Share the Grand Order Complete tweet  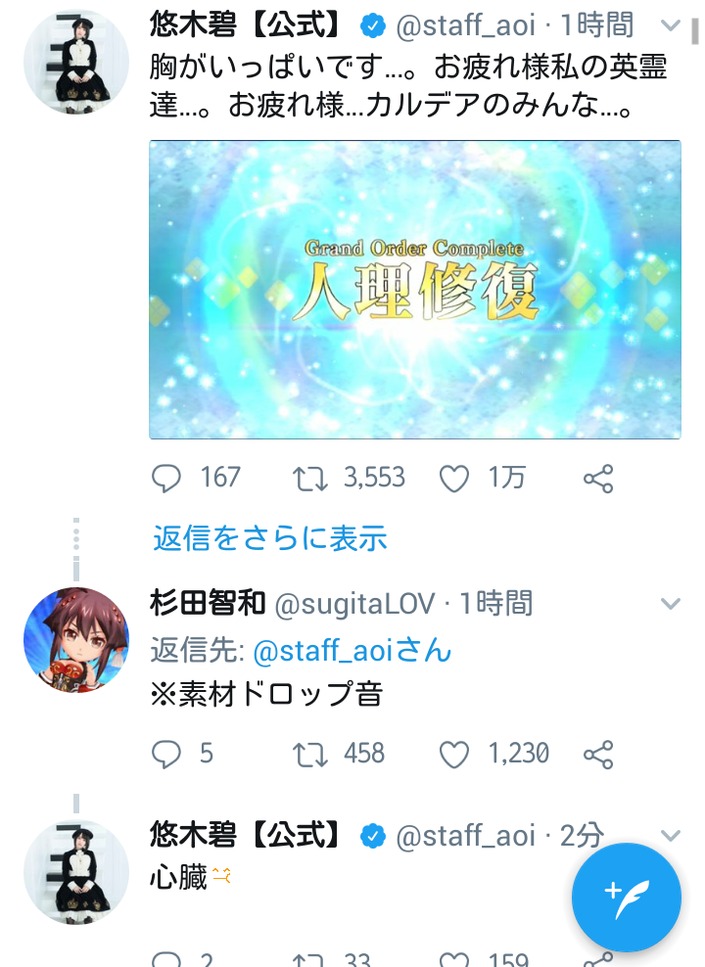pos(598,479)
